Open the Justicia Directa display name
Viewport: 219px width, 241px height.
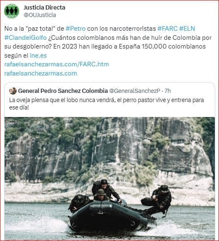[44, 7]
